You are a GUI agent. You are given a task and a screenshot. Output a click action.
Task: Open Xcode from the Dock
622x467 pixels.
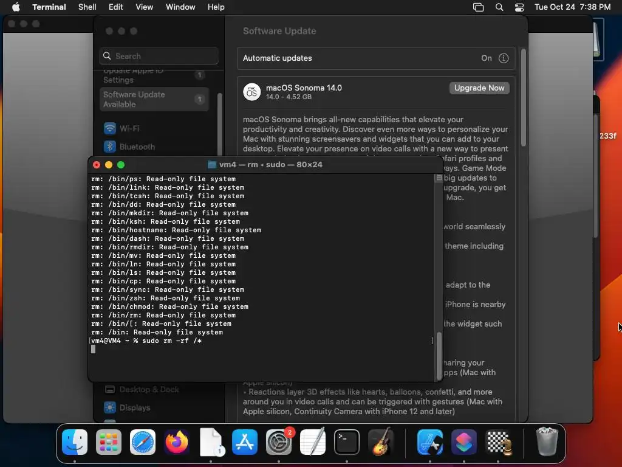(430, 441)
